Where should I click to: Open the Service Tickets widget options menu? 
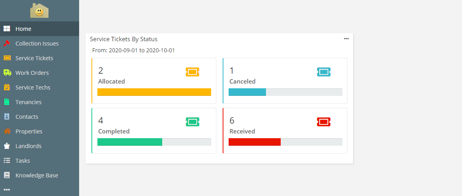(346, 39)
